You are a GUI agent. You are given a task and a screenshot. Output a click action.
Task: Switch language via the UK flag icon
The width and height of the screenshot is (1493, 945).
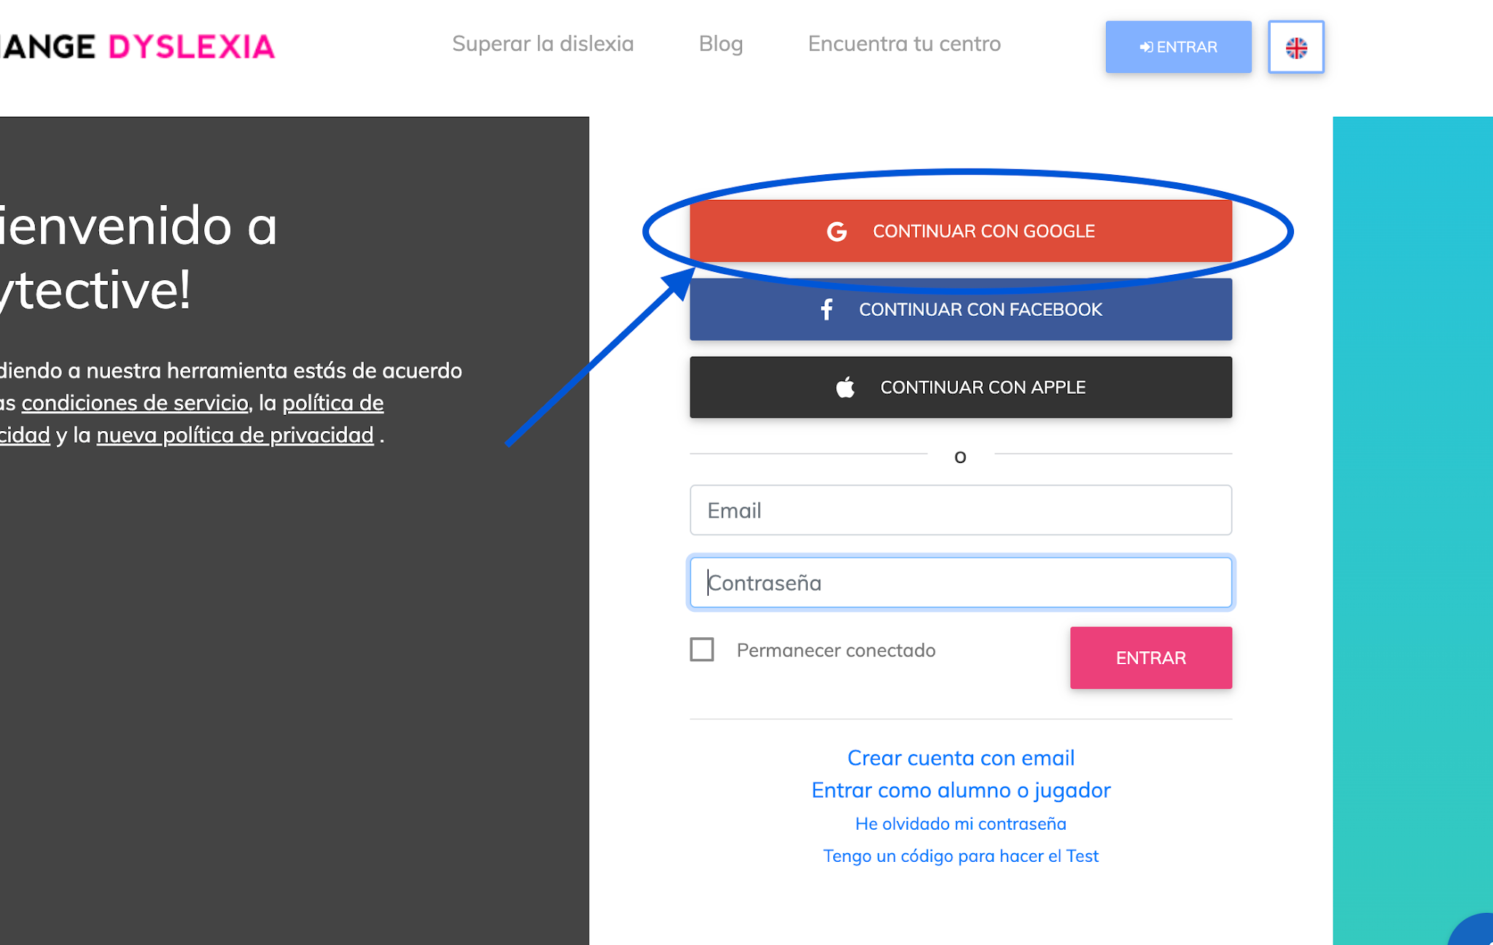tap(1295, 47)
